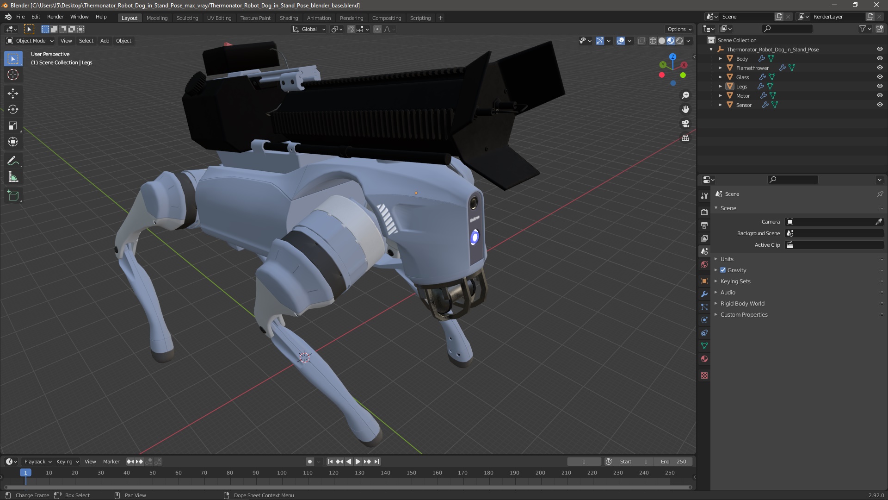Open the timeline Playback popover

[37, 462]
